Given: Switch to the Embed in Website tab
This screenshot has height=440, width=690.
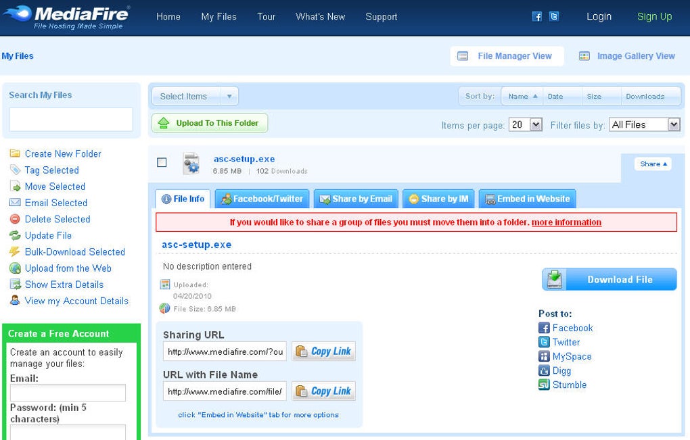Looking at the screenshot, I should point(528,199).
